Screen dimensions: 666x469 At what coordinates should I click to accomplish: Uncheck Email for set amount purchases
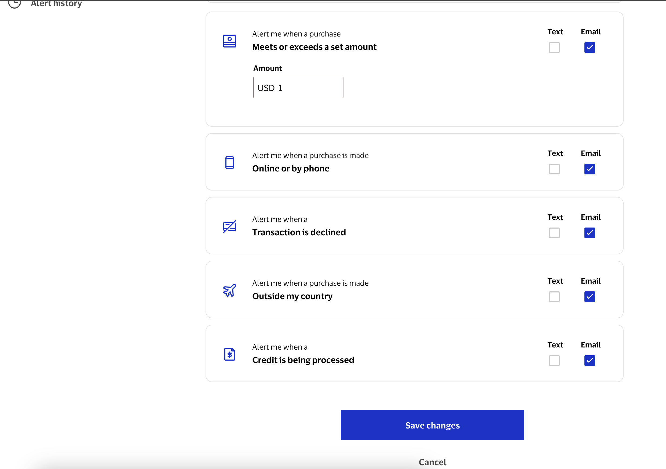pos(590,47)
